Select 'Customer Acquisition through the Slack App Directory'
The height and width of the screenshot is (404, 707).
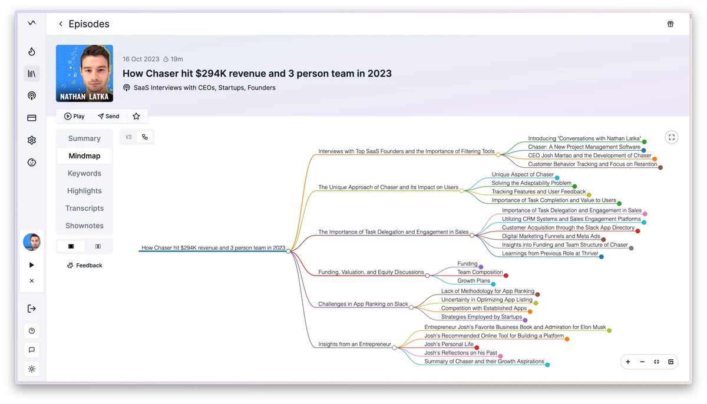[568, 227]
